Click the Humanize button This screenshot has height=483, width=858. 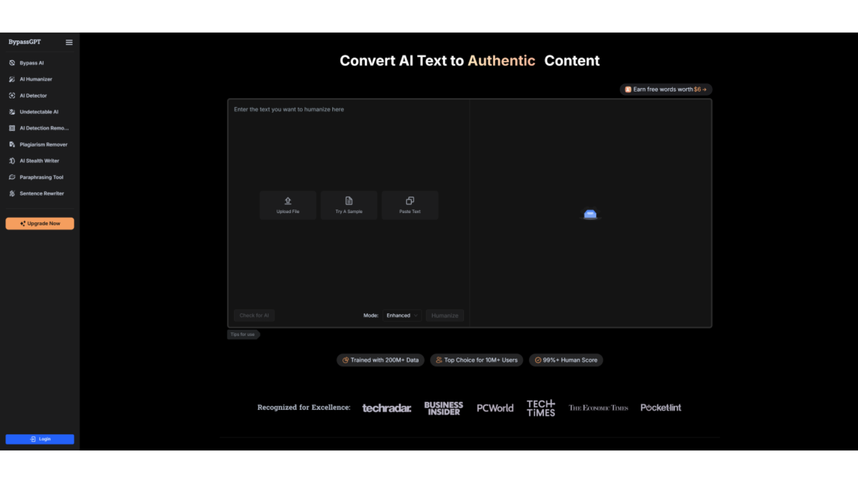click(445, 315)
